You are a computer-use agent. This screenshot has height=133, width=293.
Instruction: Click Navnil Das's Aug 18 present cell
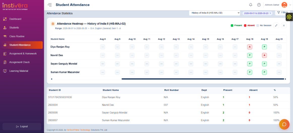click(x=250, y=55)
